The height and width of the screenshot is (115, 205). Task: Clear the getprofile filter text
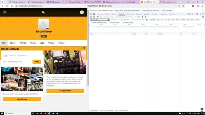(x=109, y=20)
